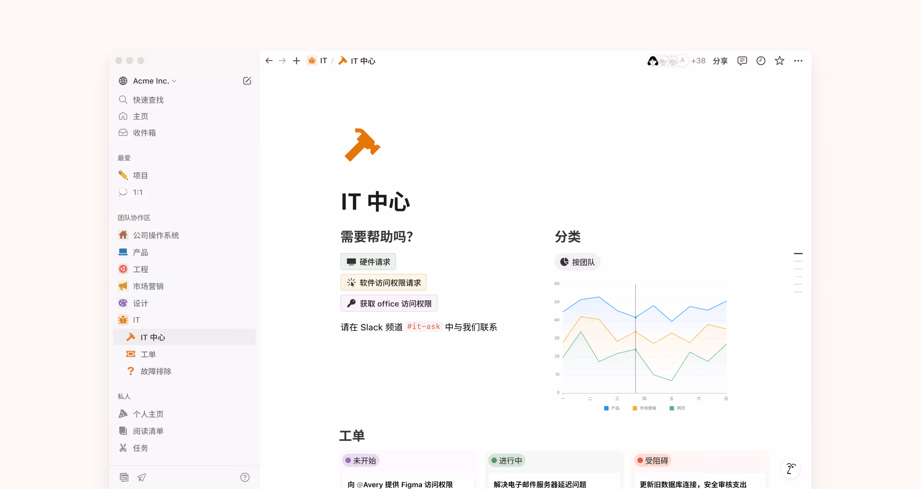Open the comments icon in top bar
The width and height of the screenshot is (921, 489).
tap(742, 61)
